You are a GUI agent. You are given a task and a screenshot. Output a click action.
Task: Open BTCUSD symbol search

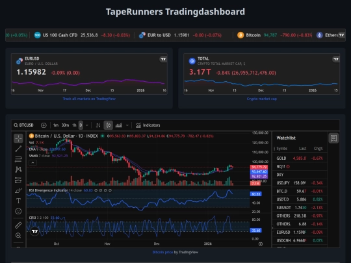24,125
